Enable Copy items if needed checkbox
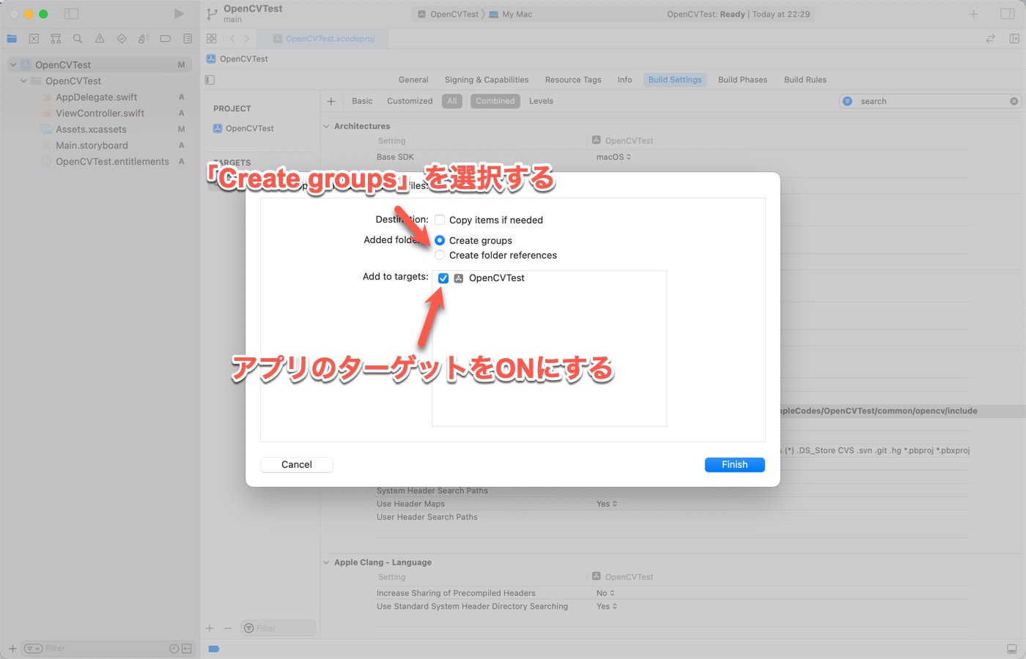Viewport: 1026px width, 659px height. pos(440,220)
